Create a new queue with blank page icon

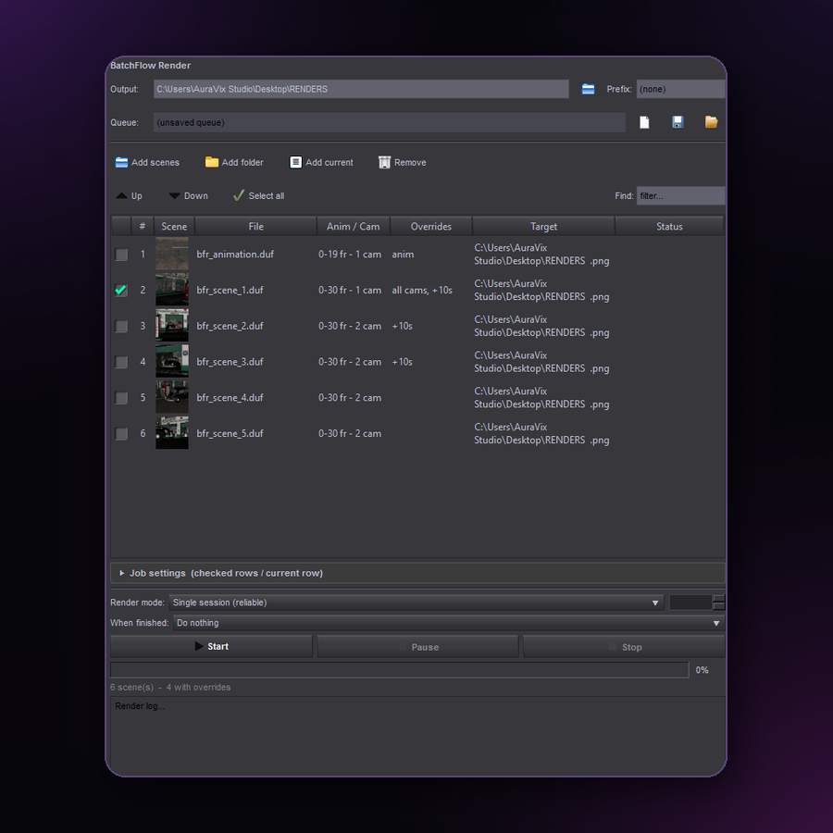click(x=644, y=123)
